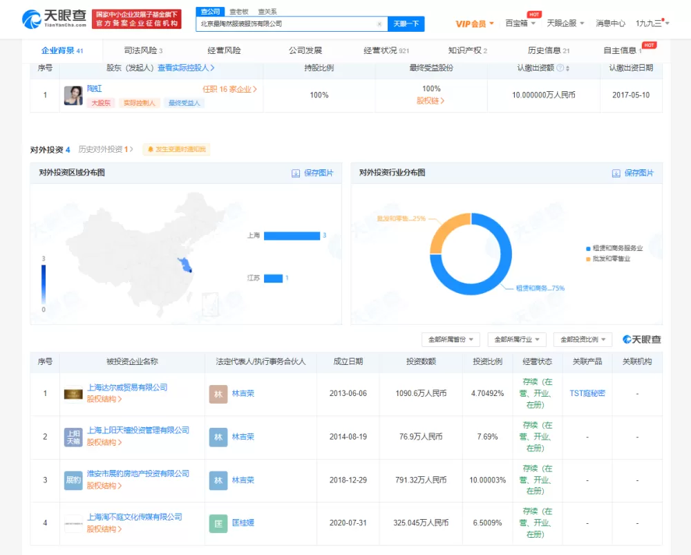The height and width of the screenshot is (555, 691).
Task: Click the red 官方备案企业征信机构 banner
Action: (x=137, y=19)
